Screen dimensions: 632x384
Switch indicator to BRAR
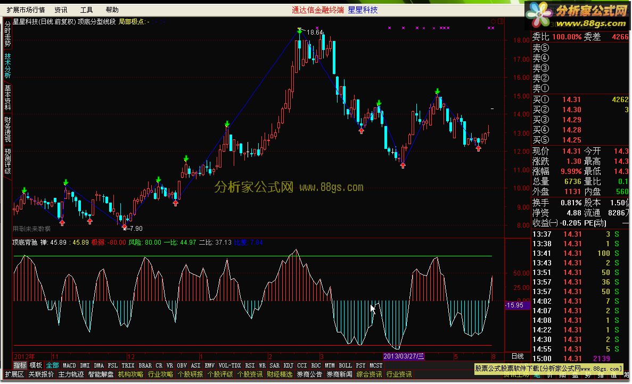pyautogui.click(x=145, y=365)
